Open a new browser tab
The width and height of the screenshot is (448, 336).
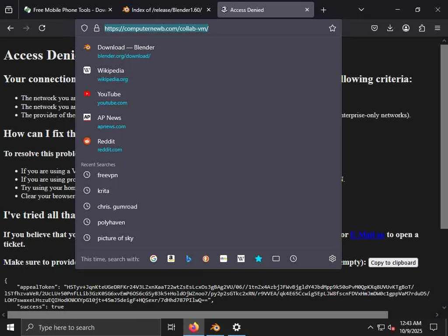coord(323,10)
